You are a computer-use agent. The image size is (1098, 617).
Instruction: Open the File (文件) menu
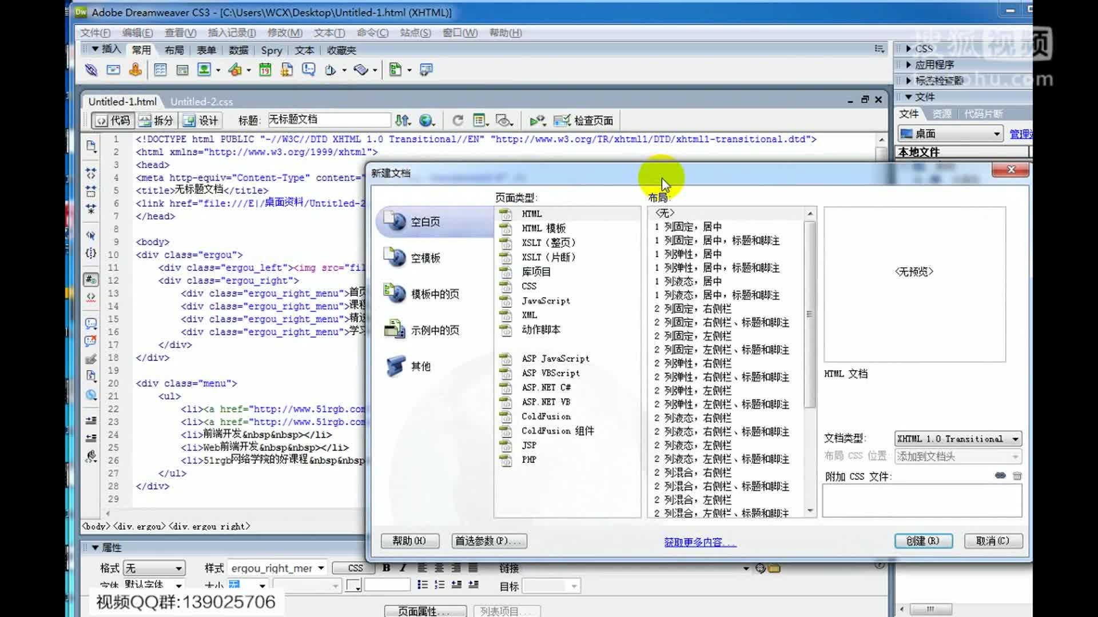click(x=95, y=33)
